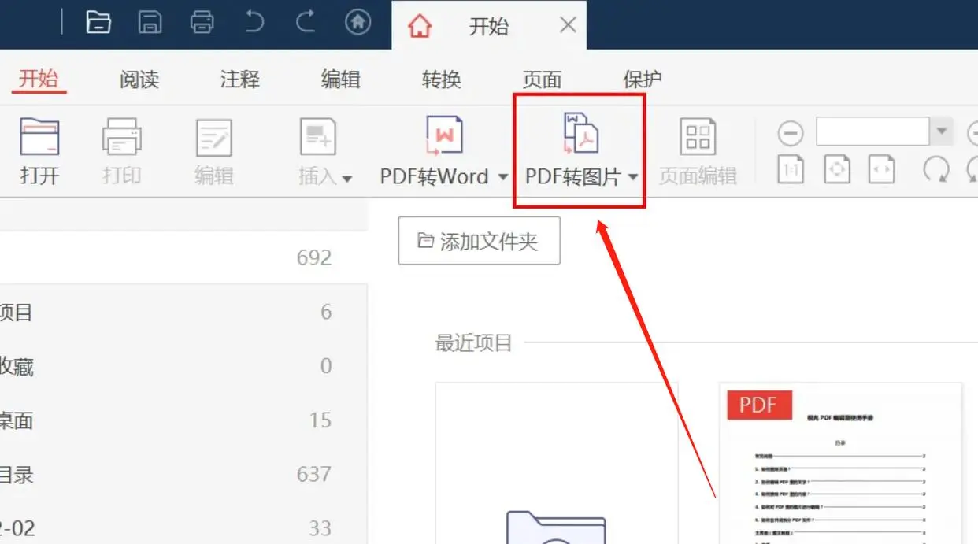This screenshot has height=544, width=978.
Task: Click the Home icon in quick access bar
Action: (357, 22)
